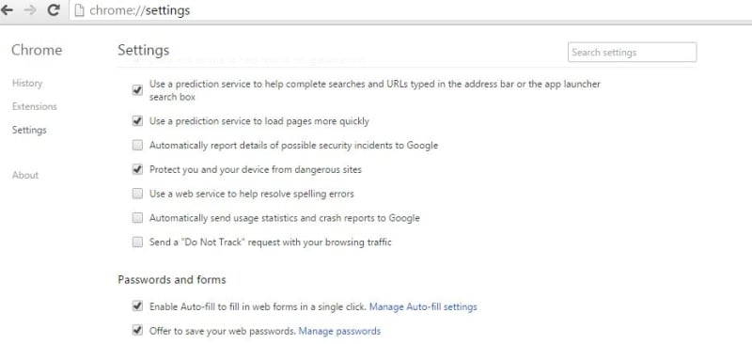Enable sending usage statistics and crash reports
The width and height of the screenshot is (752, 344).
(137, 218)
